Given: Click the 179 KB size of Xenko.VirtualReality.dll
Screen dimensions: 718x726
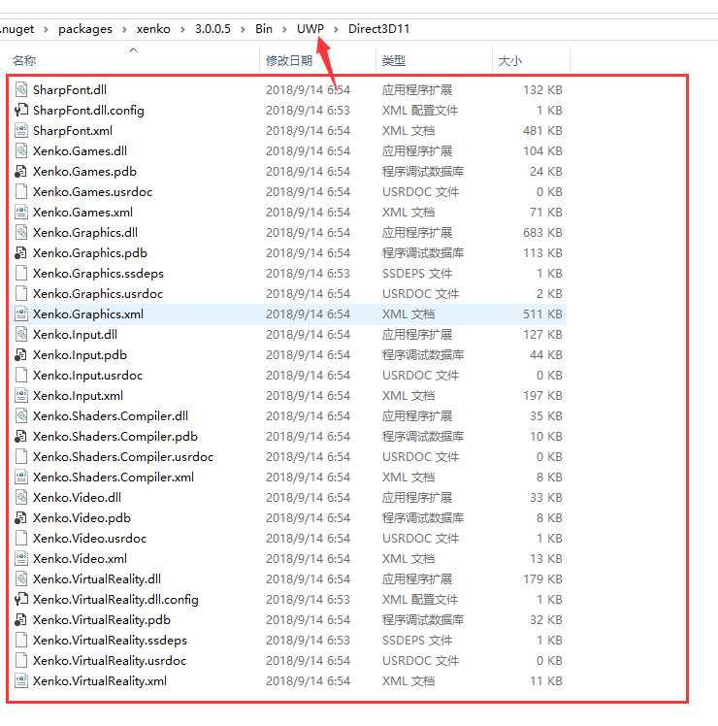Looking at the screenshot, I should 542,578.
